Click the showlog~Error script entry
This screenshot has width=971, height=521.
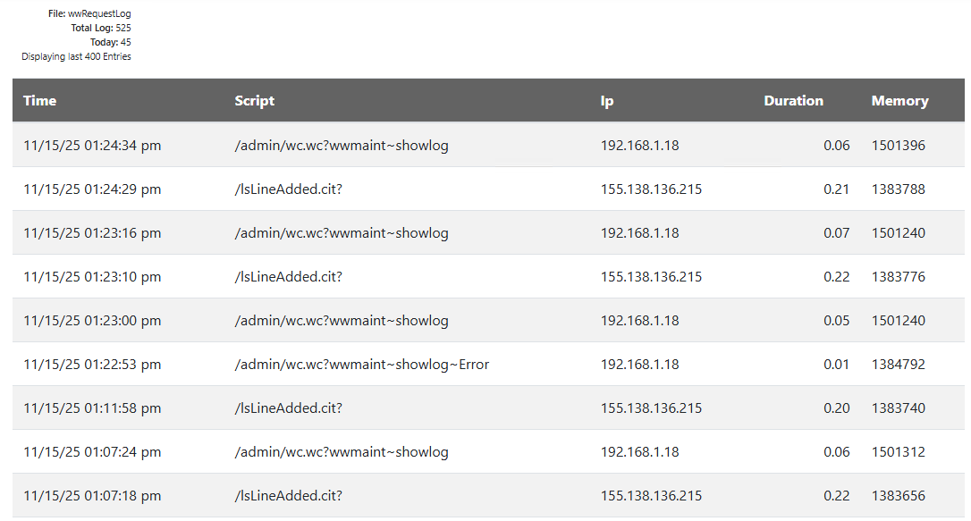coord(361,364)
